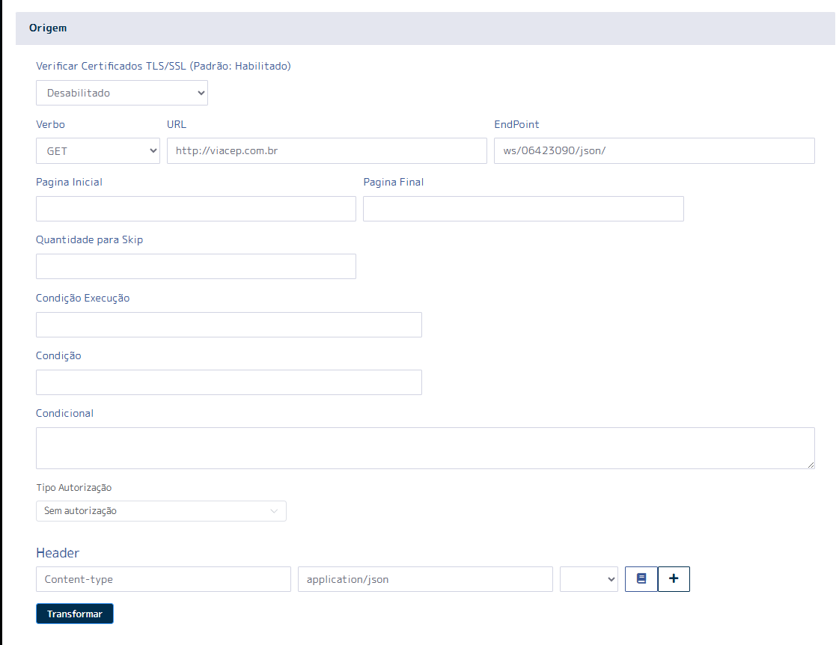The image size is (839, 645).
Task: Open the Verbo GET dropdown
Action: (x=98, y=151)
